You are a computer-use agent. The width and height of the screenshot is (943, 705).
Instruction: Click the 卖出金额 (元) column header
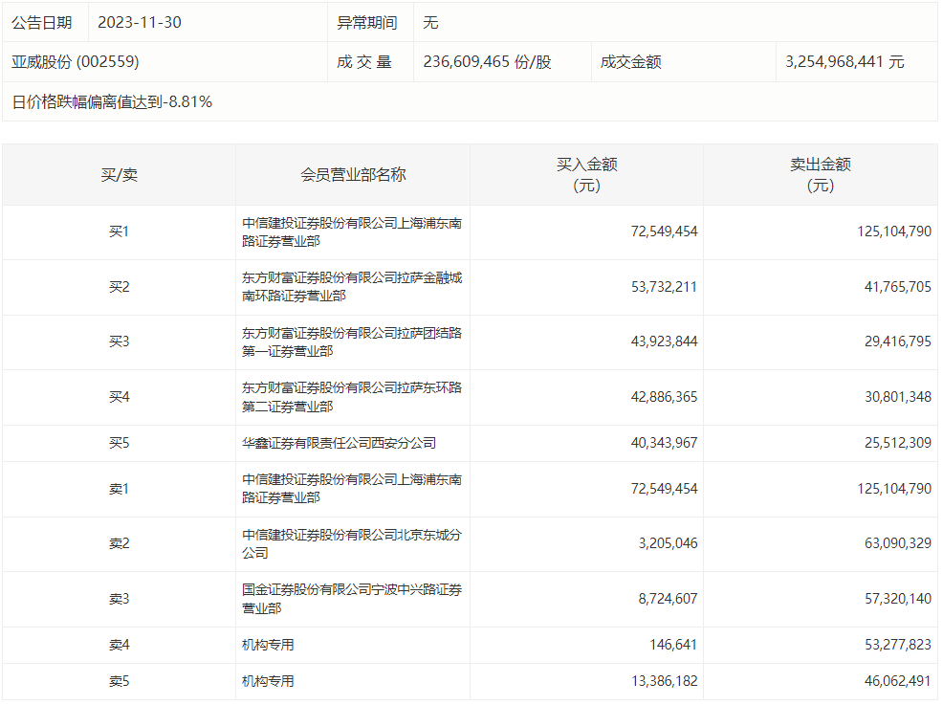(820, 175)
